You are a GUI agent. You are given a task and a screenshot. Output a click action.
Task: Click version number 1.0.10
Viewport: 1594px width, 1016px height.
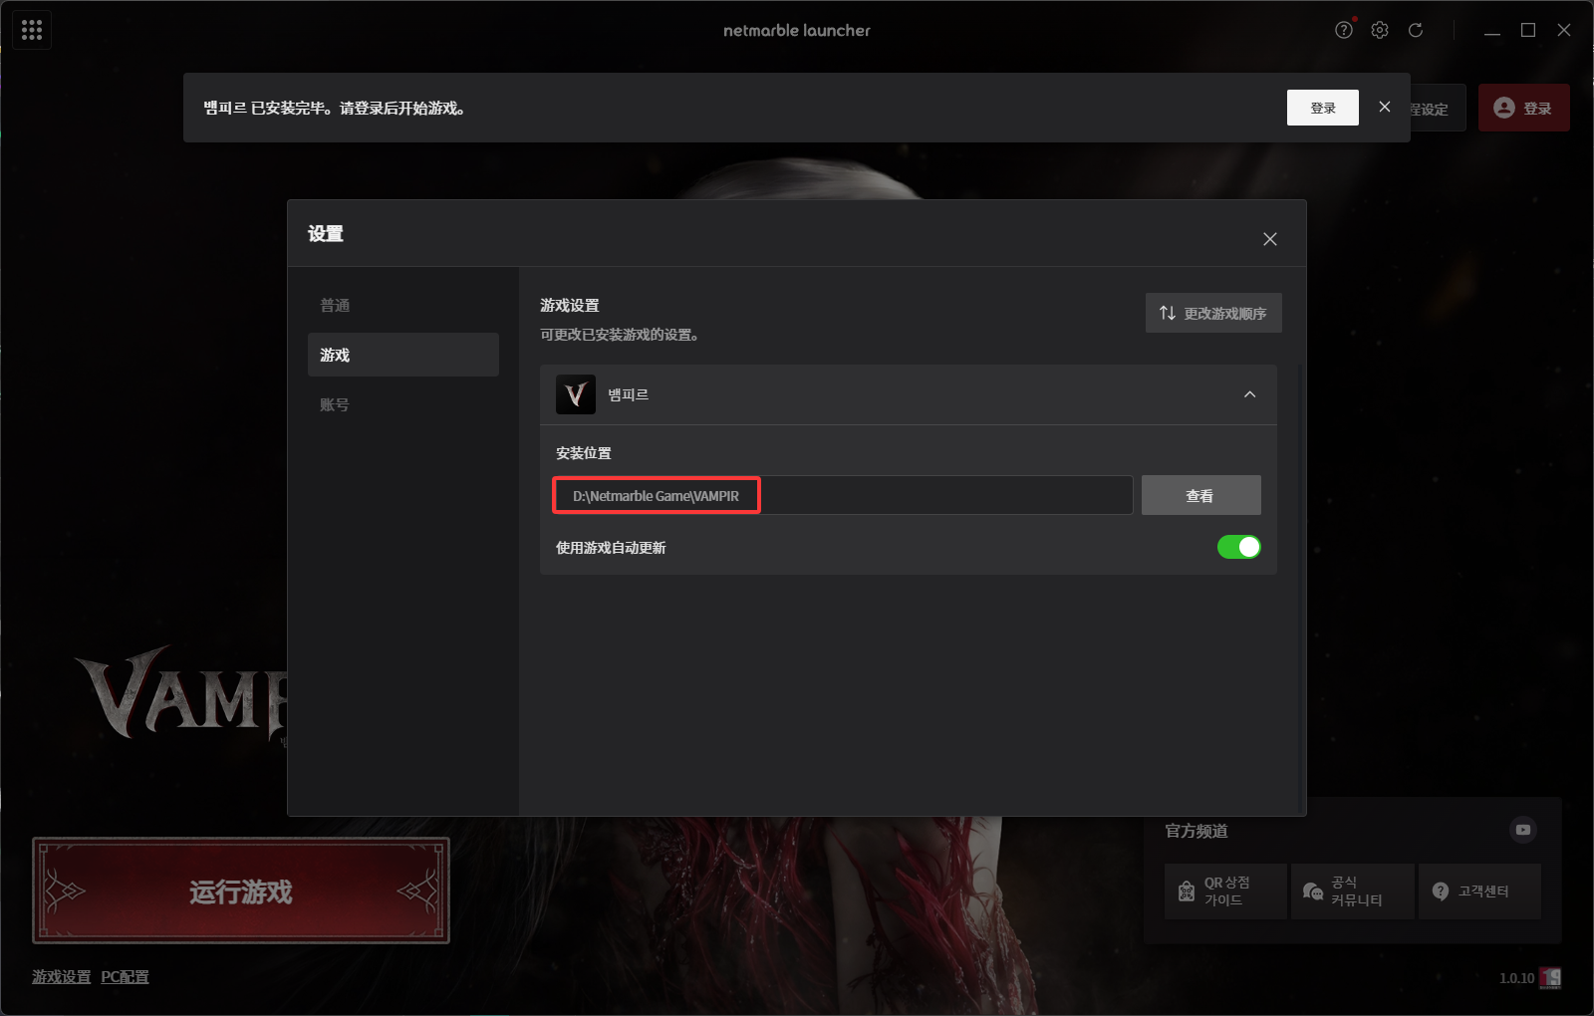click(1517, 978)
